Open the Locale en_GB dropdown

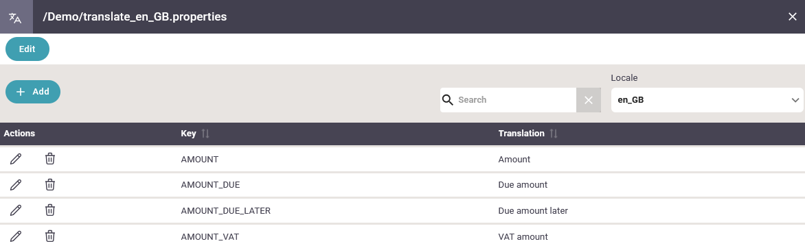pos(707,100)
